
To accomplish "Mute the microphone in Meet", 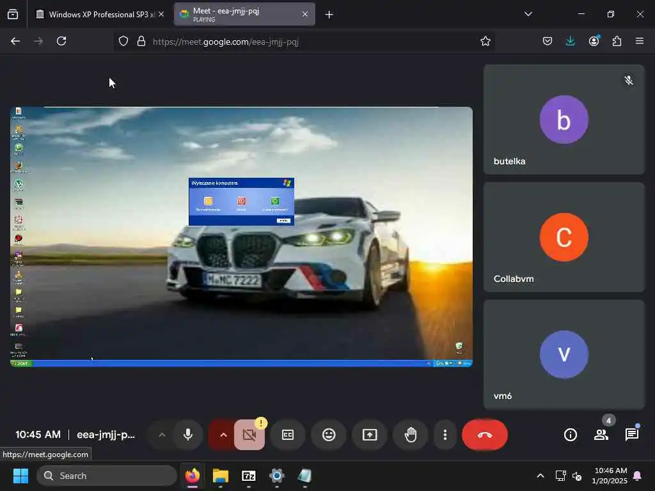I will tap(188, 435).
